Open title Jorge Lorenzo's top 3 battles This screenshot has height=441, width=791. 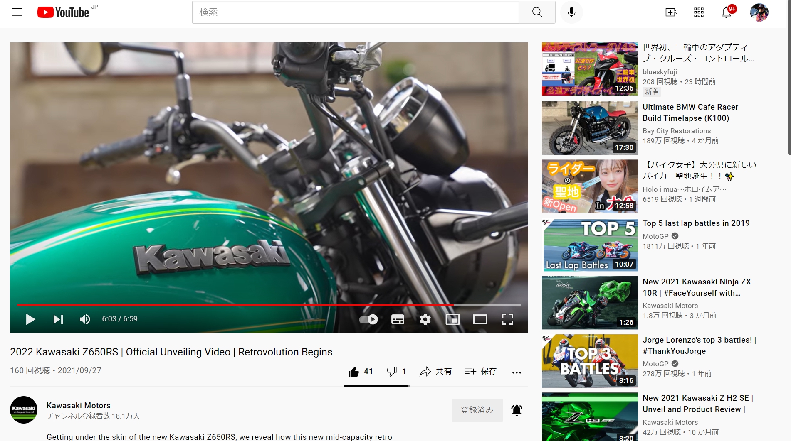(699, 345)
